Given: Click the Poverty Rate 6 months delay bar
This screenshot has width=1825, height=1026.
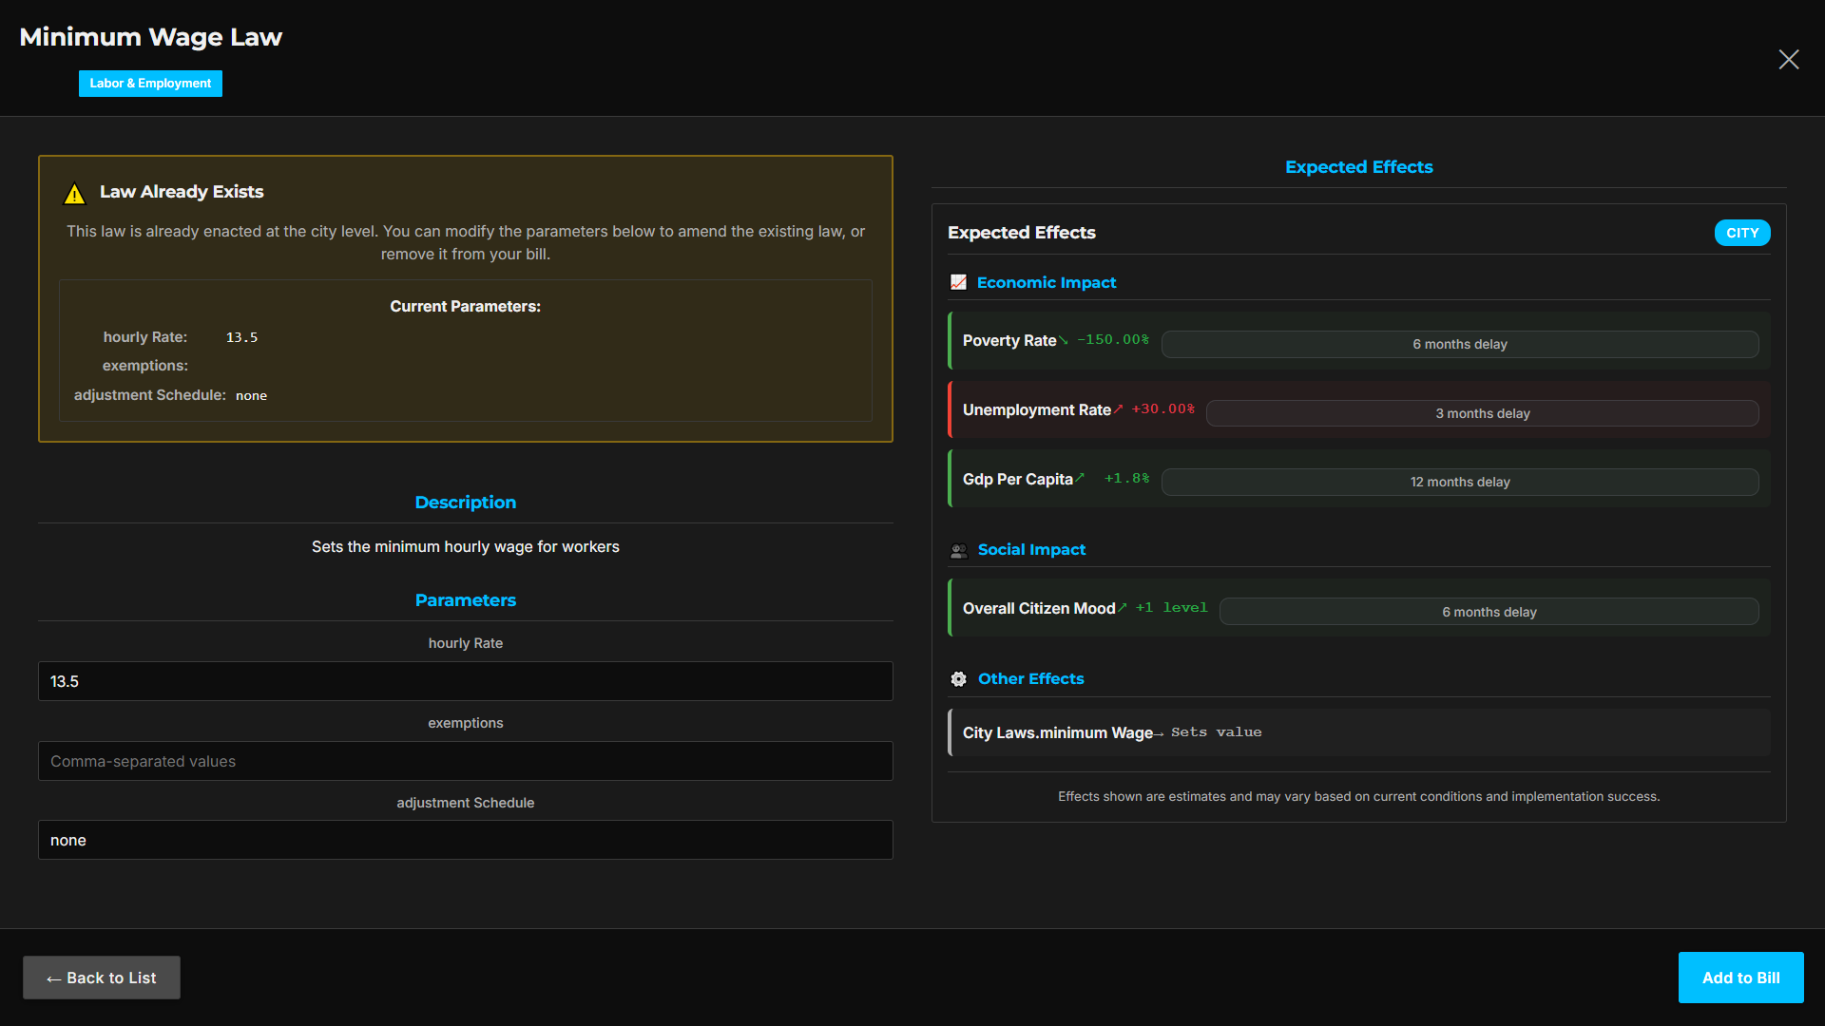Looking at the screenshot, I should 1459,344.
